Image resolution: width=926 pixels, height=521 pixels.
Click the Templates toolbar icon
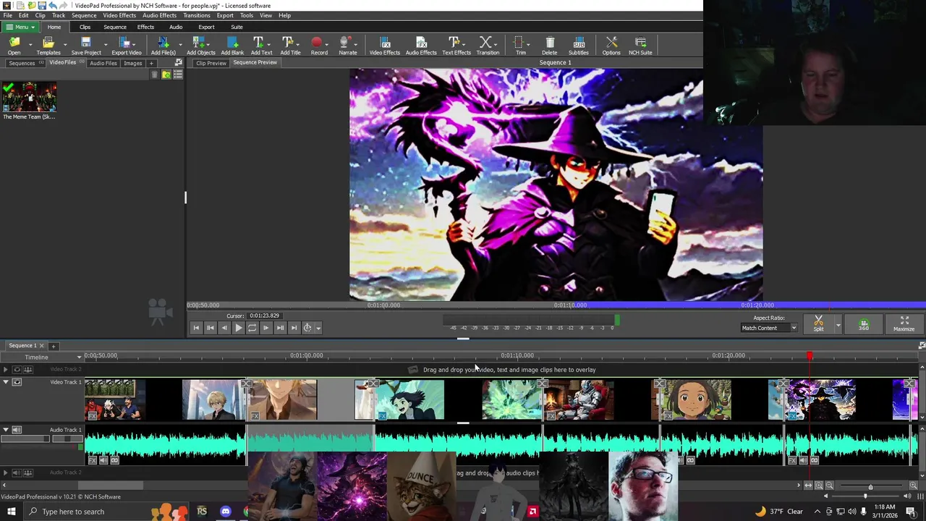pos(48,46)
